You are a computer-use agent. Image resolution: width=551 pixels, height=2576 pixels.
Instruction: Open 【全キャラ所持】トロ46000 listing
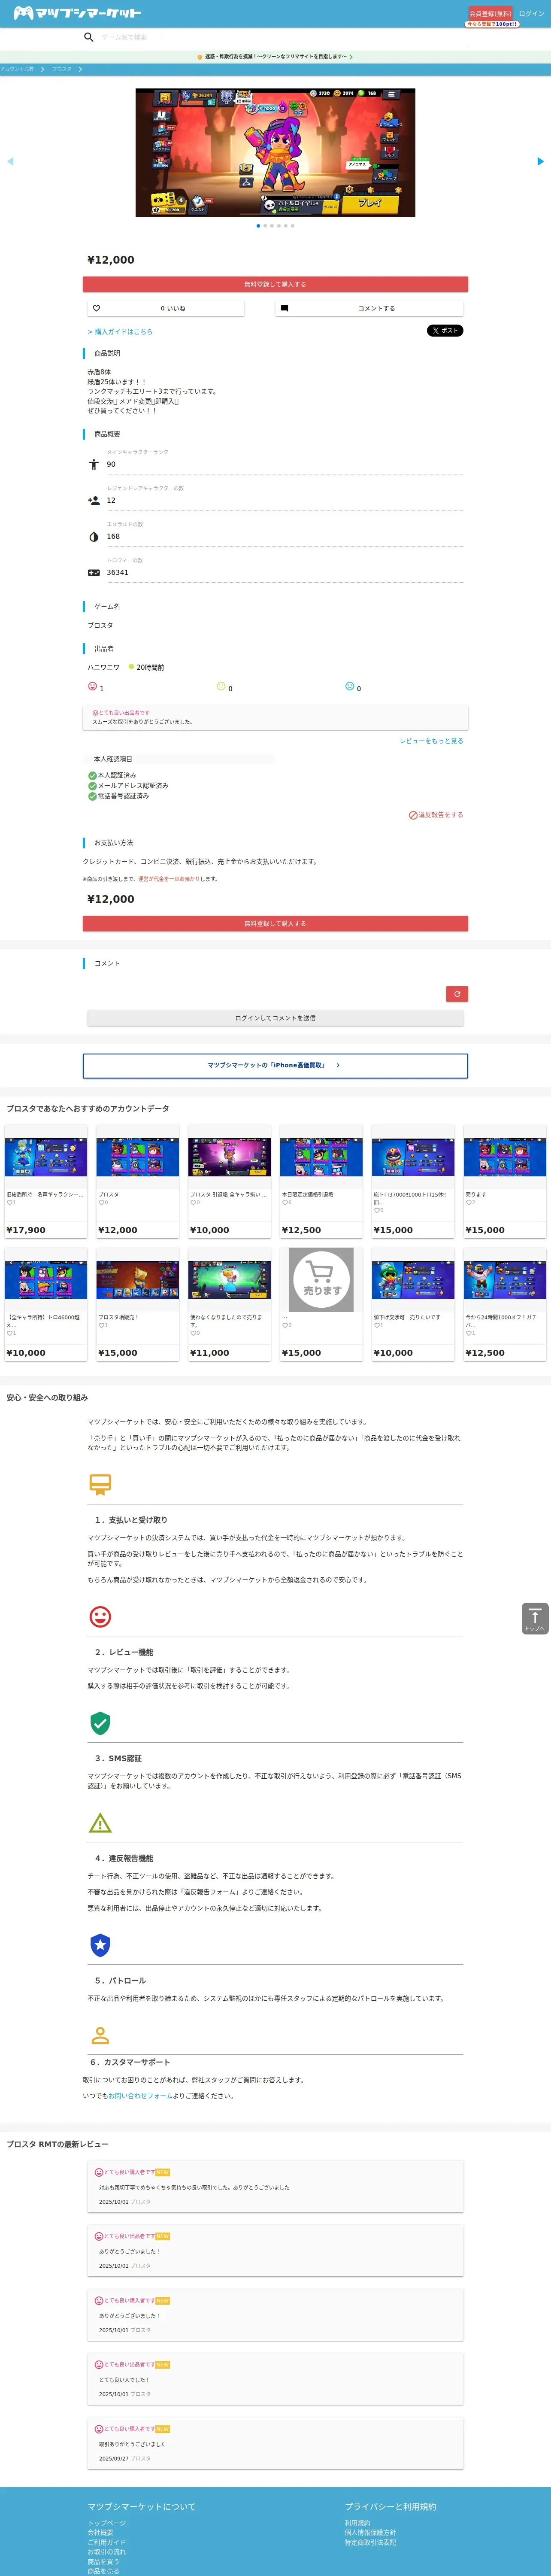[46, 1304]
